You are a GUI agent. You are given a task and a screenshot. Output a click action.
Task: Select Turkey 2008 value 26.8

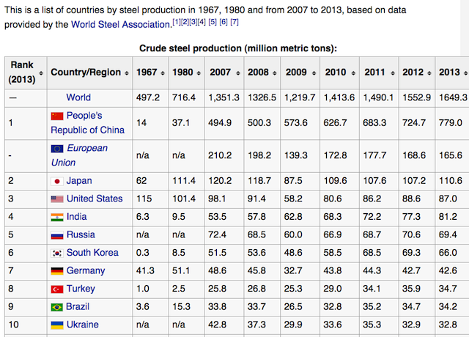point(256,289)
